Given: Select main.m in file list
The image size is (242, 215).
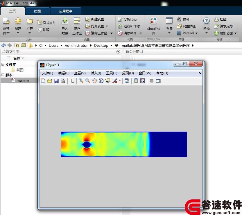Looking at the screenshot, I should pos(22,80).
